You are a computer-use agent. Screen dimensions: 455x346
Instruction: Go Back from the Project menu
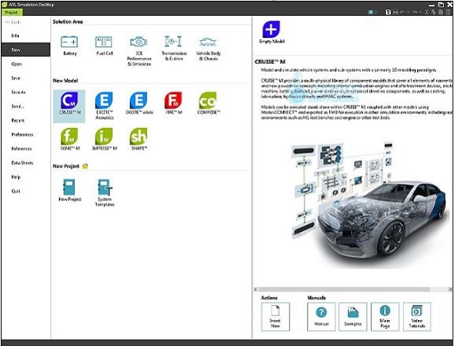13,22
